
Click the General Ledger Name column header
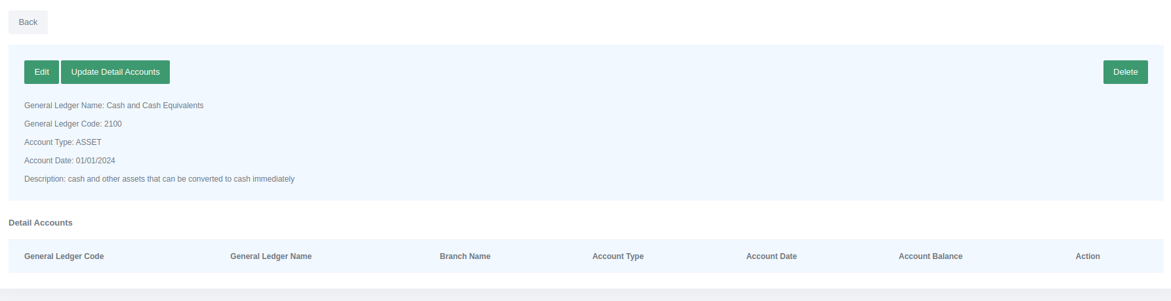271,256
